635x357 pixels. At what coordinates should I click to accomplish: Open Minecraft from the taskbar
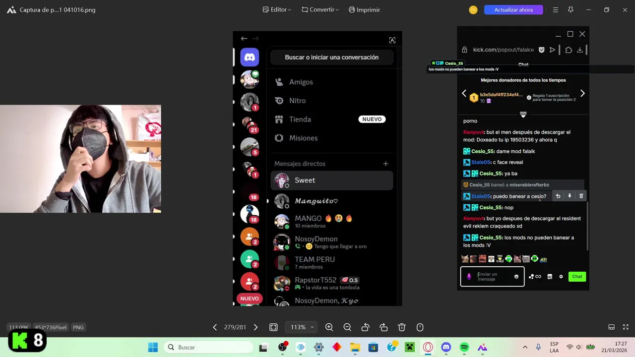pos(409,348)
